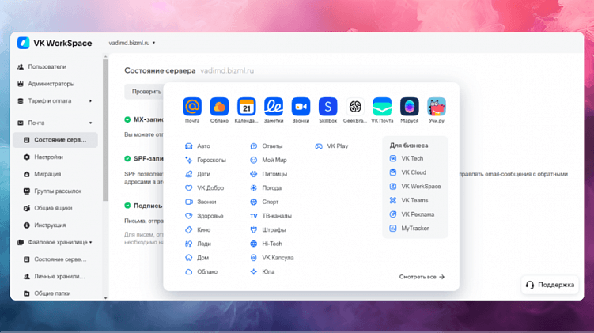
Task: Click the sidebar scroll down arrow
Action: point(105,298)
